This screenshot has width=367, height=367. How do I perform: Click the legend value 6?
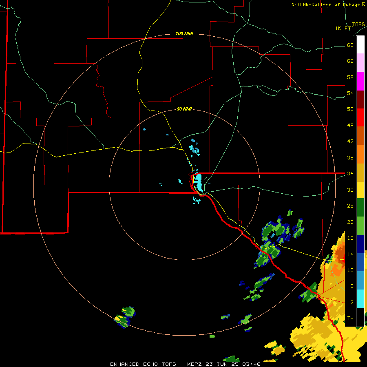tap(352, 286)
